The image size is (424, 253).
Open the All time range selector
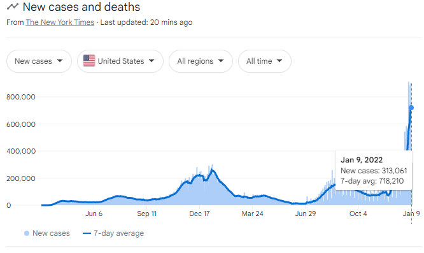tap(265, 61)
